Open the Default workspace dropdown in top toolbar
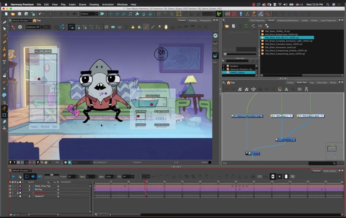This screenshot has width=346, height=218. [96, 14]
